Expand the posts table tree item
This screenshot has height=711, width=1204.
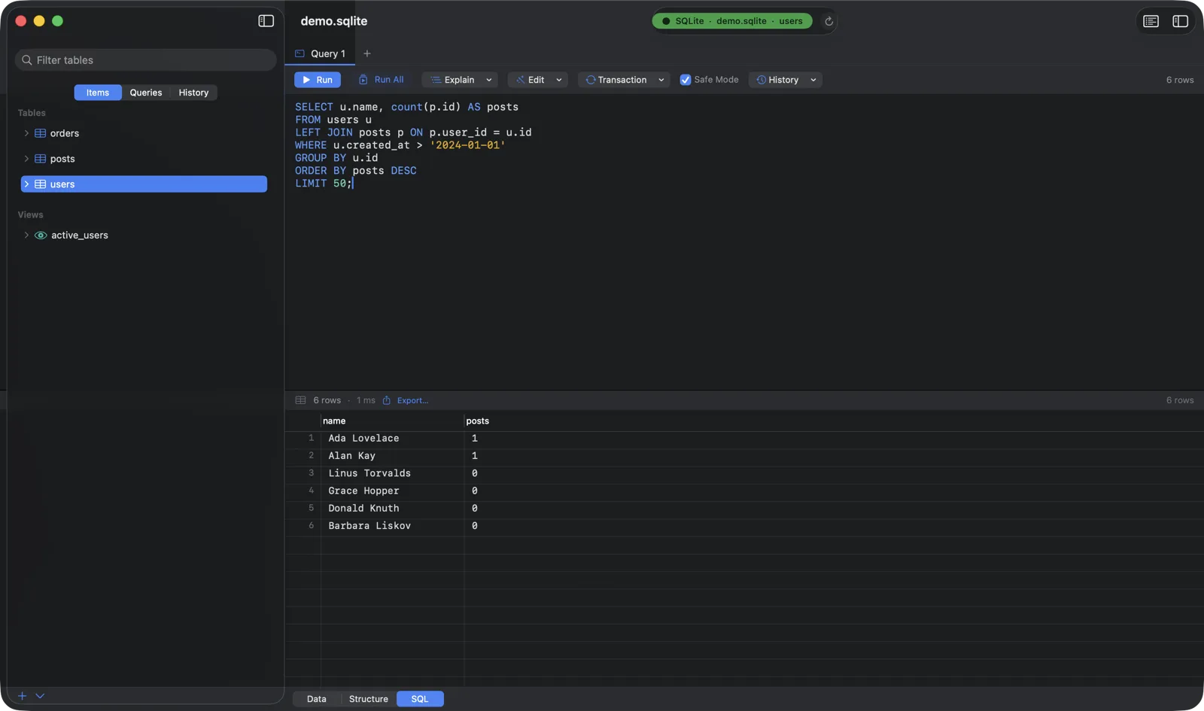click(26, 159)
